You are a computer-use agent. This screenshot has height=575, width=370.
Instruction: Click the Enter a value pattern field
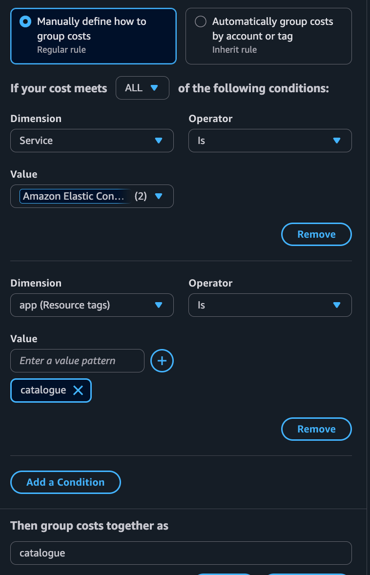click(x=78, y=361)
